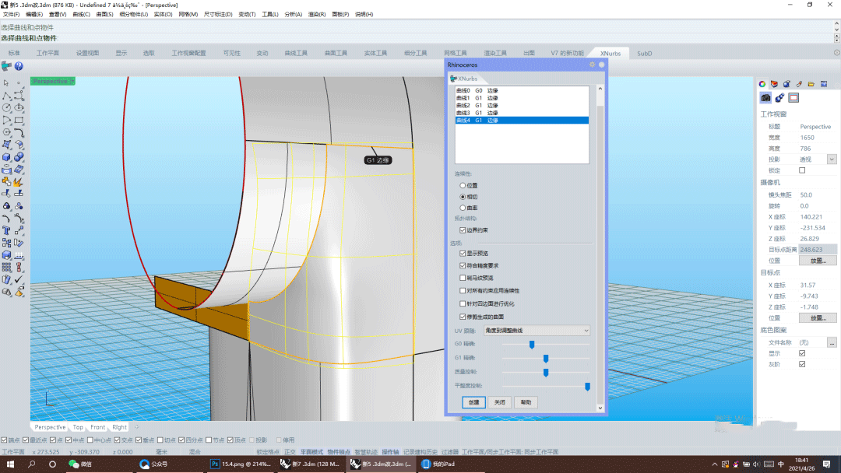Click the XNurbs help question mark icon
Screen dimensions: 841x473
point(18,67)
